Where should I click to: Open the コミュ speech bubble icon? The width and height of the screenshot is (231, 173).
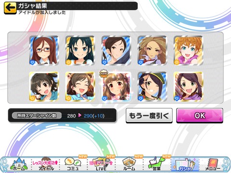(73, 164)
